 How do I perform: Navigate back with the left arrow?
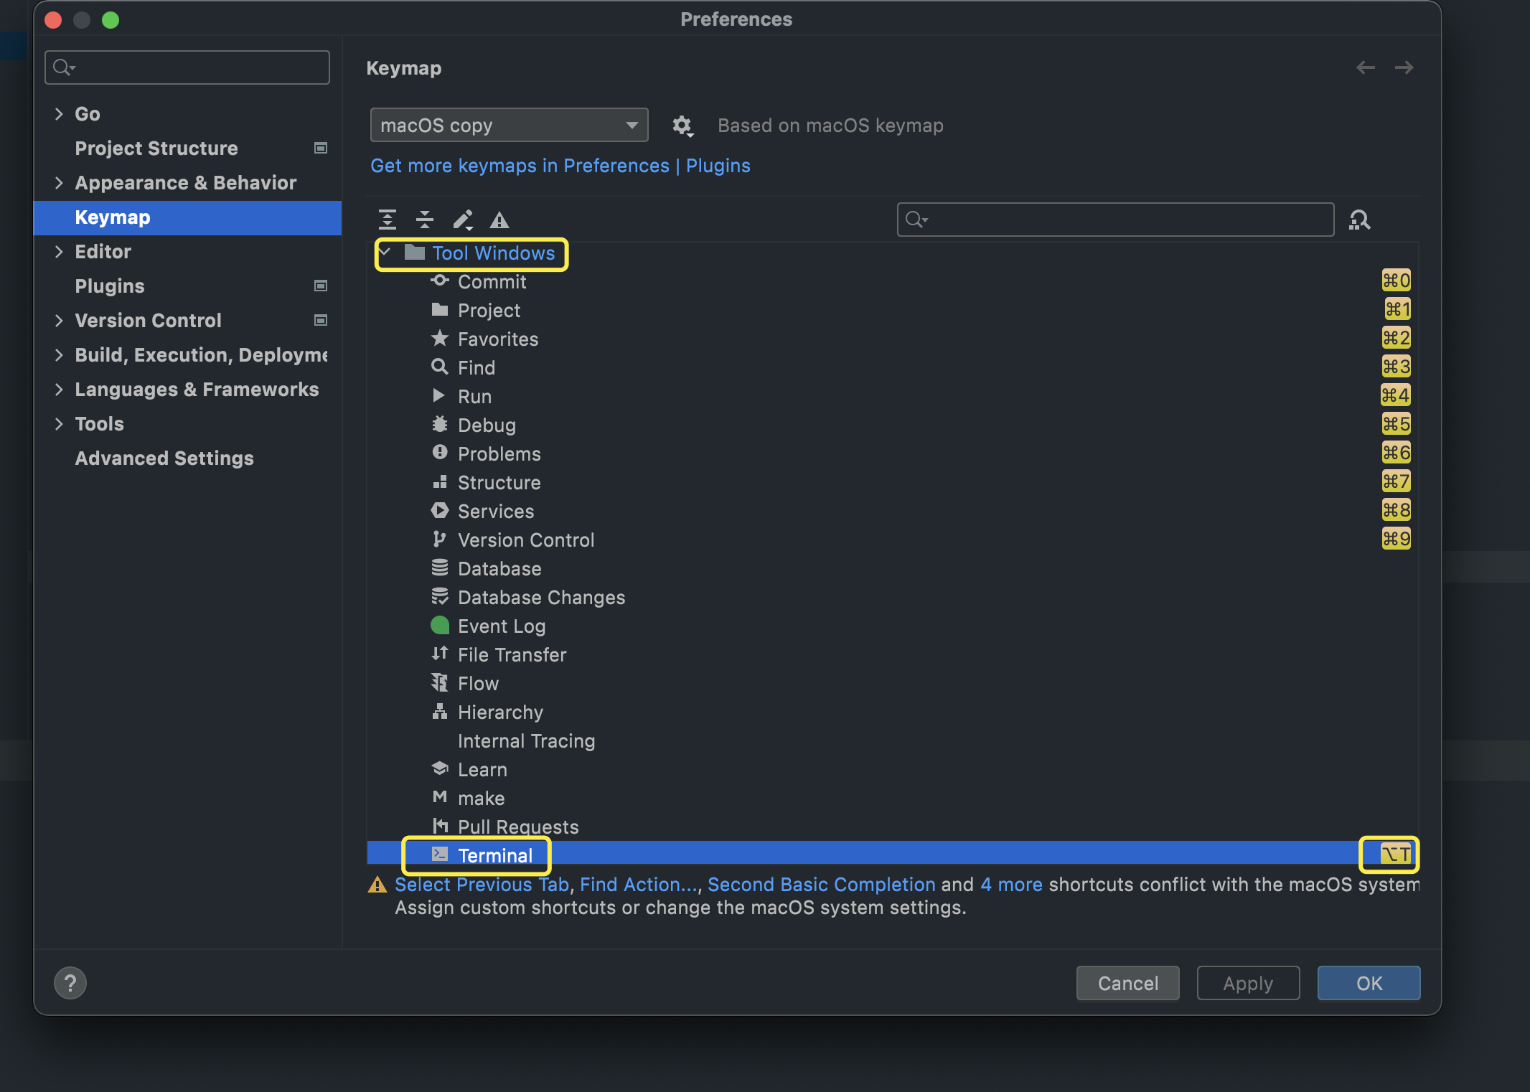[x=1365, y=67]
